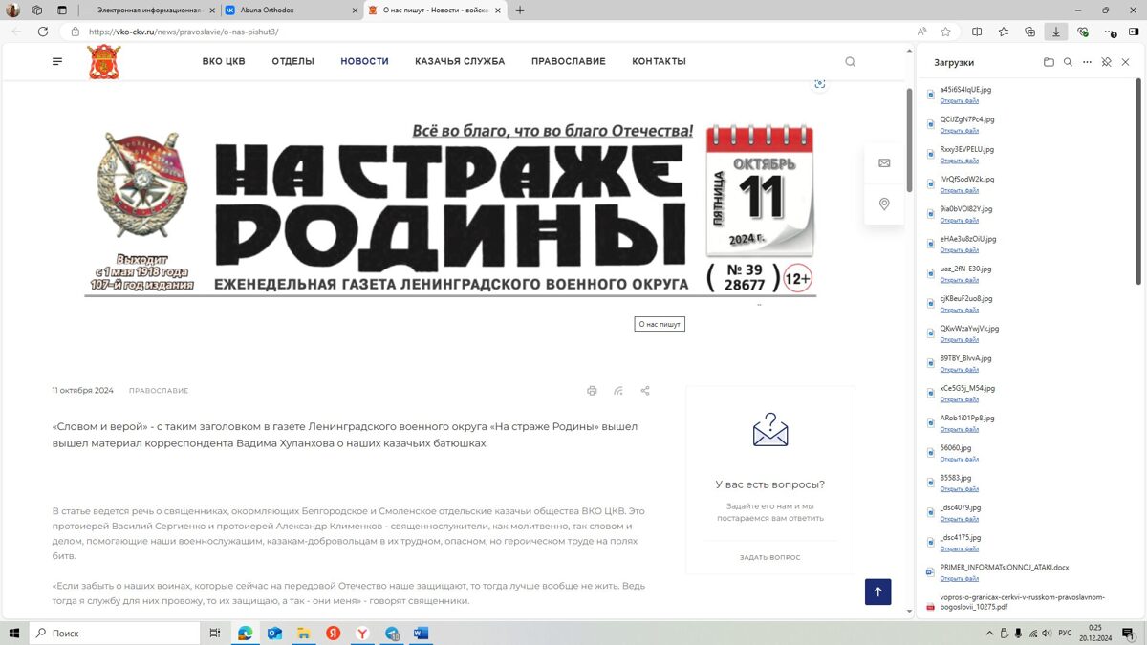
Task: Switch to Электронная информационная tab
Action: 147,10
